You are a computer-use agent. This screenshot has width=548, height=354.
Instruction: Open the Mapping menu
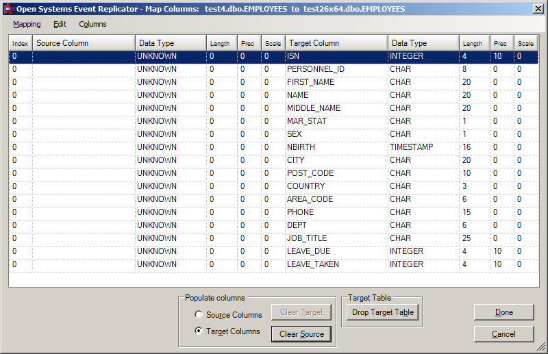click(27, 24)
